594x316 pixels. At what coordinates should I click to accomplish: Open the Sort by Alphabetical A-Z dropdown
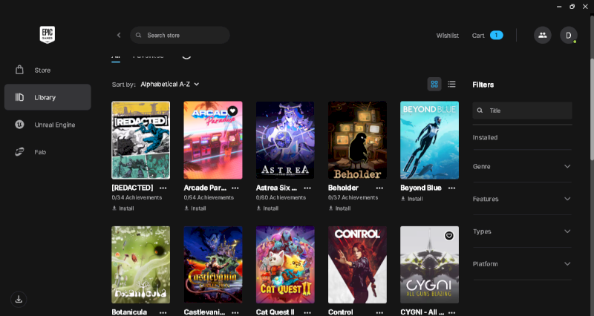click(x=170, y=84)
